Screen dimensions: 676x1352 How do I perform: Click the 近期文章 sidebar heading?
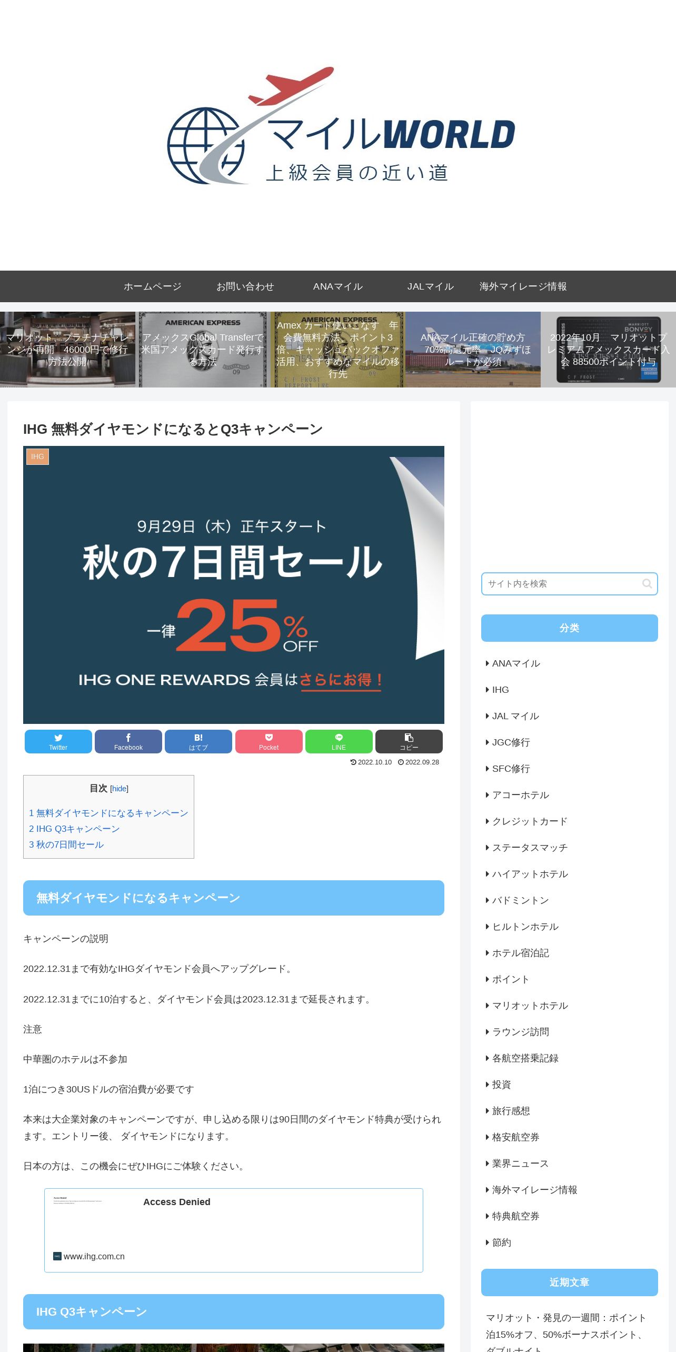569,1283
